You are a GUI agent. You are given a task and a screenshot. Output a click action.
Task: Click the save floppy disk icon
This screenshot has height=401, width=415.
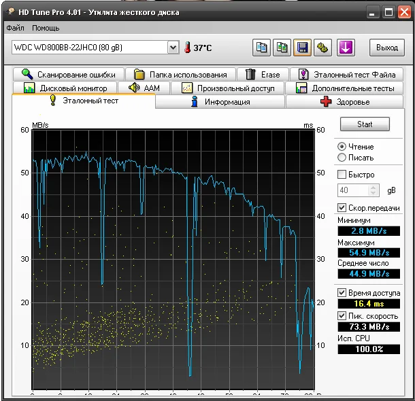302,48
